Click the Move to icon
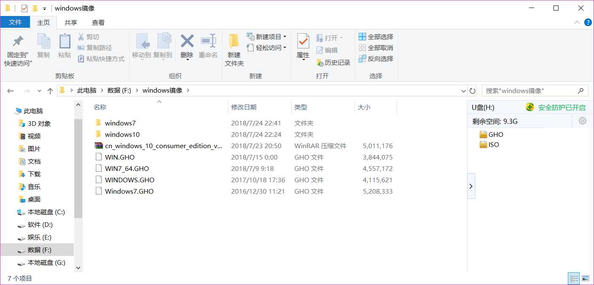 (x=142, y=42)
